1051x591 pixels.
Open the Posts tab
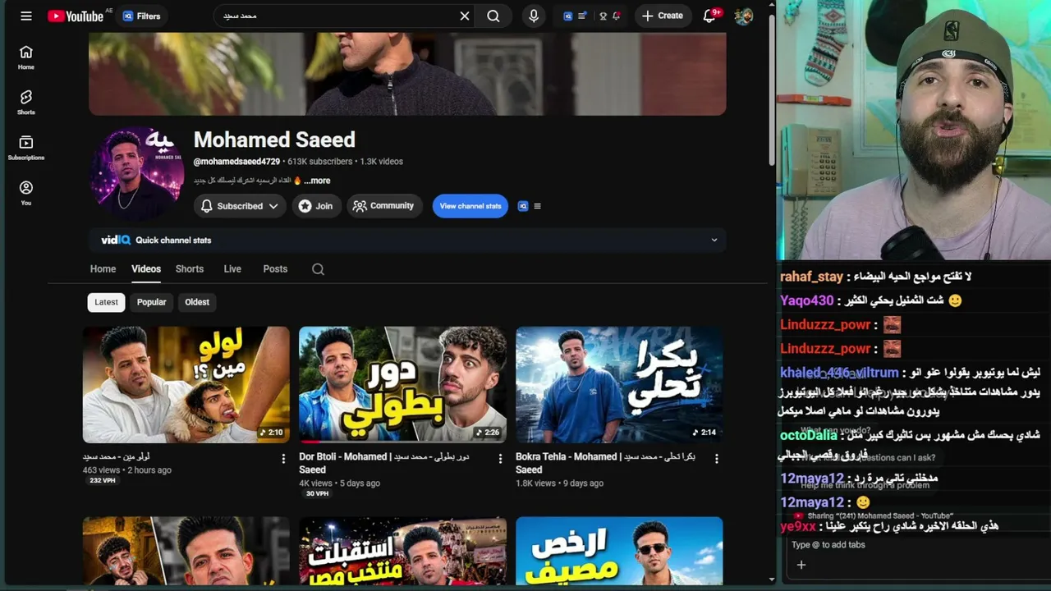click(275, 269)
